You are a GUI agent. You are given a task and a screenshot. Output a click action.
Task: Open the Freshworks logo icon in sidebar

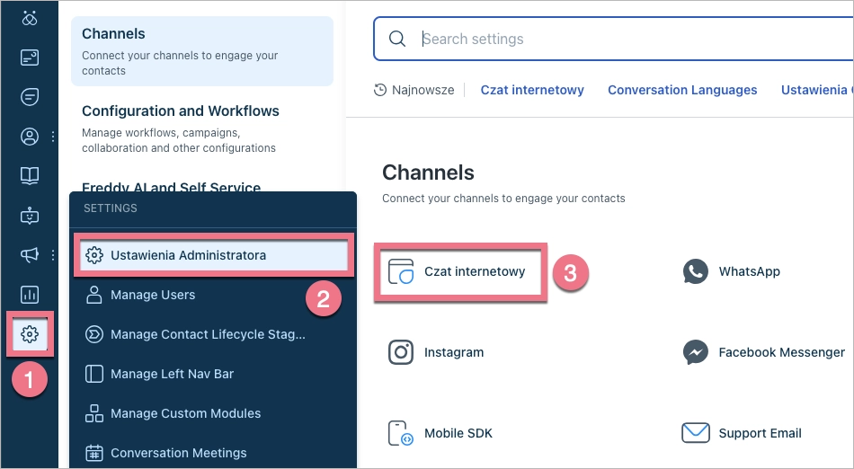tap(30, 18)
